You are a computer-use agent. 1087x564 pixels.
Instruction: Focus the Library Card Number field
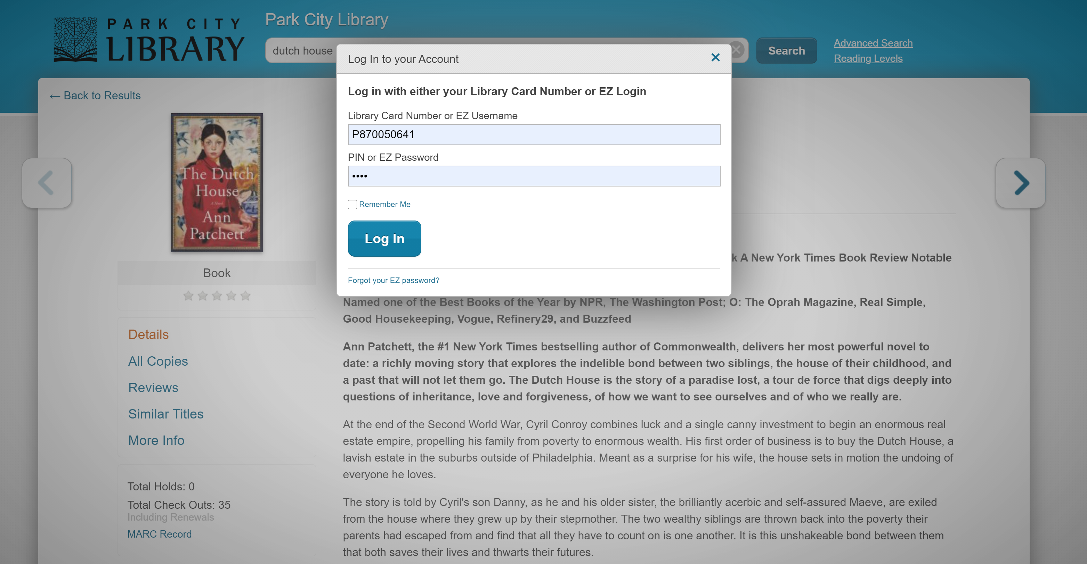[x=534, y=135]
